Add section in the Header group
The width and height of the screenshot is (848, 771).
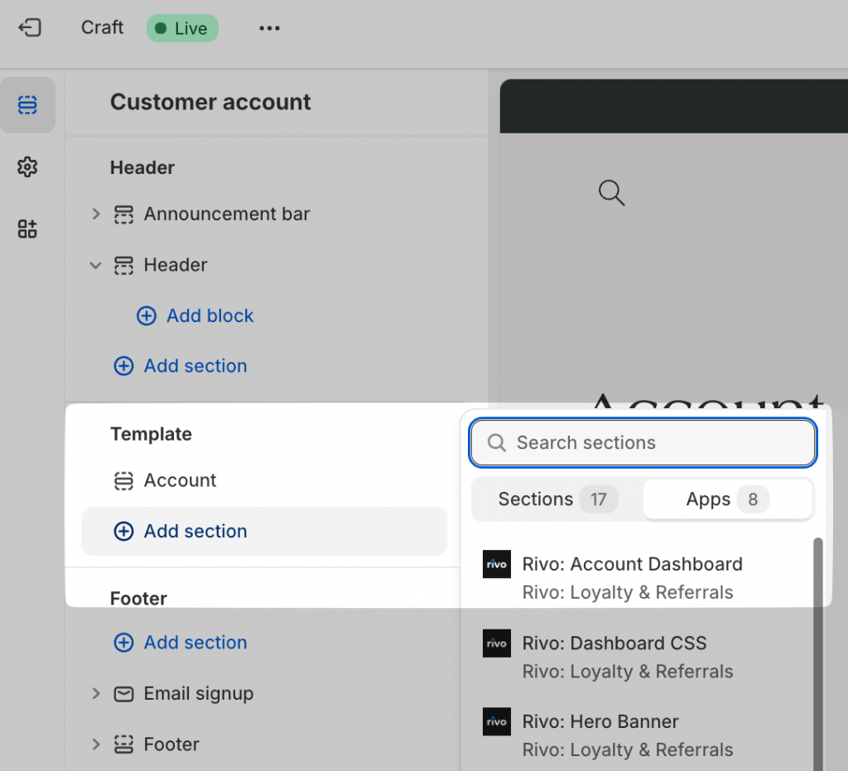pyautogui.click(x=181, y=366)
